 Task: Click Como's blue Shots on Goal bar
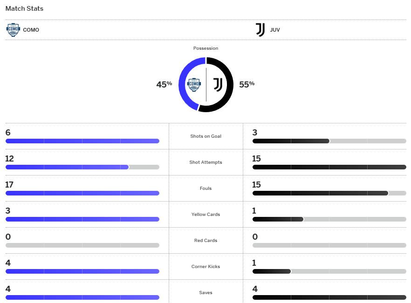[x=82, y=141]
